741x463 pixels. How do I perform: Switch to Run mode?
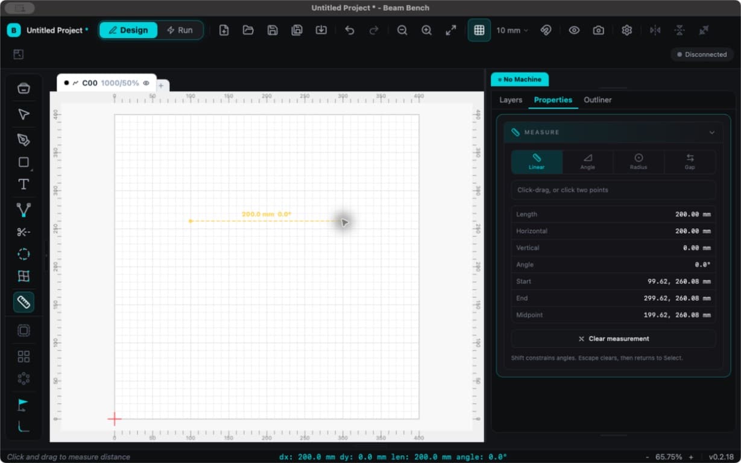[180, 30]
